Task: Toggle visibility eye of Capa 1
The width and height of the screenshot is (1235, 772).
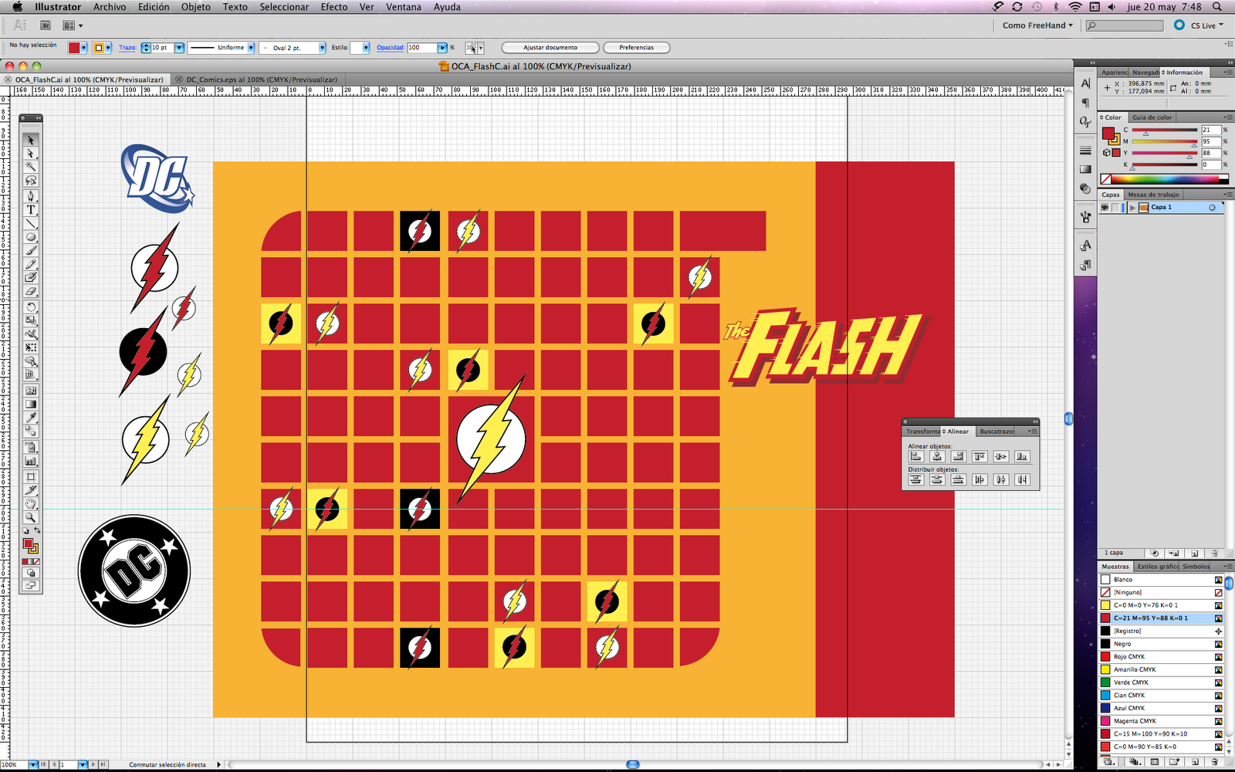Action: (1105, 208)
